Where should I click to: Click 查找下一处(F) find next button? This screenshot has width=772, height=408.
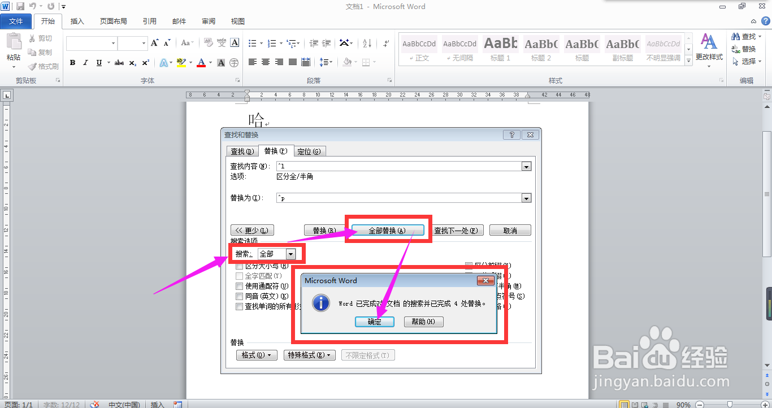point(456,231)
